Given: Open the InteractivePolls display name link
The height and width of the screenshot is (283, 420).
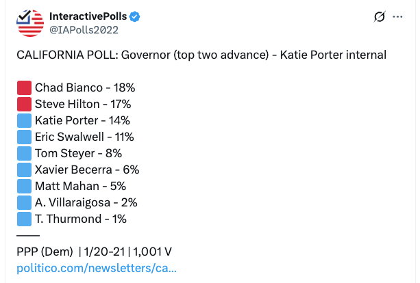Looking at the screenshot, I should (x=90, y=16).
